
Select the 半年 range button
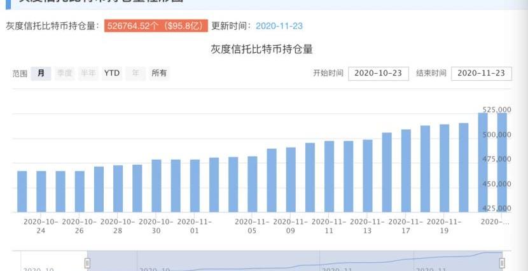pos(88,73)
